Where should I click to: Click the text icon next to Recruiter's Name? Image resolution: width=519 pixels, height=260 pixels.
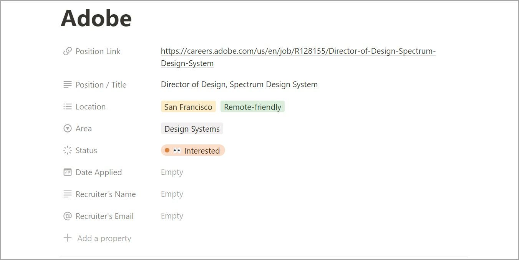click(67, 194)
